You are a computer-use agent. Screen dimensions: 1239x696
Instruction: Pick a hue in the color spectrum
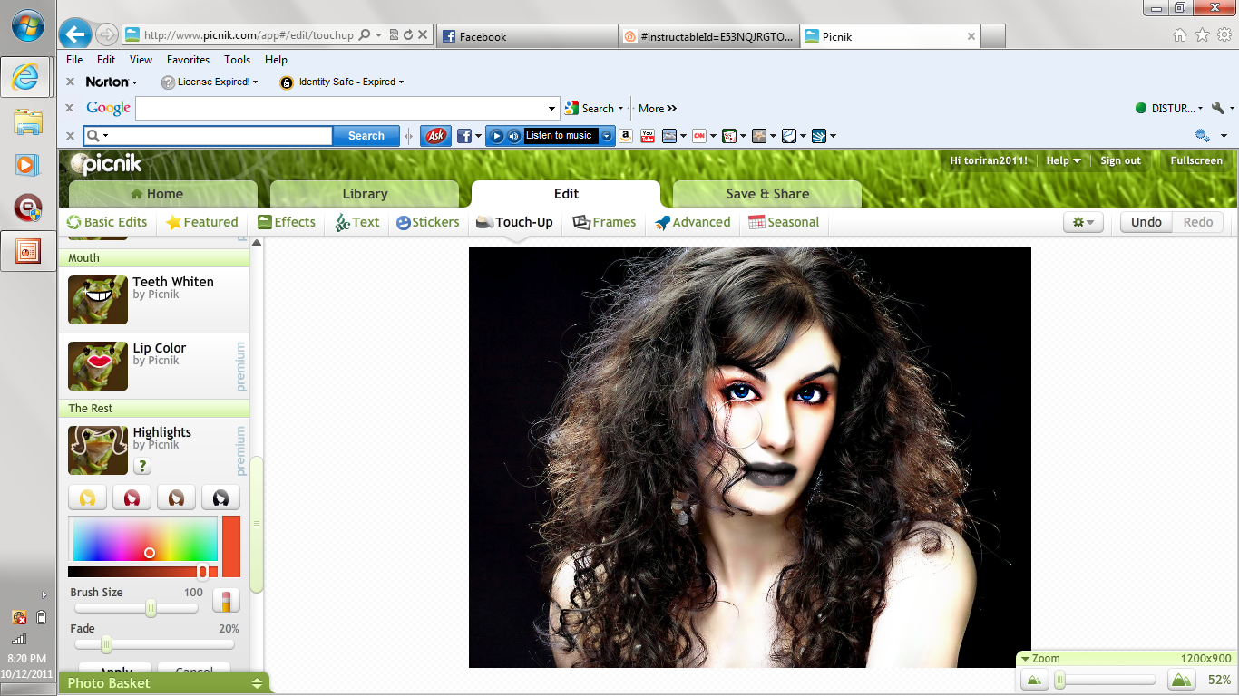(x=144, y=539)
